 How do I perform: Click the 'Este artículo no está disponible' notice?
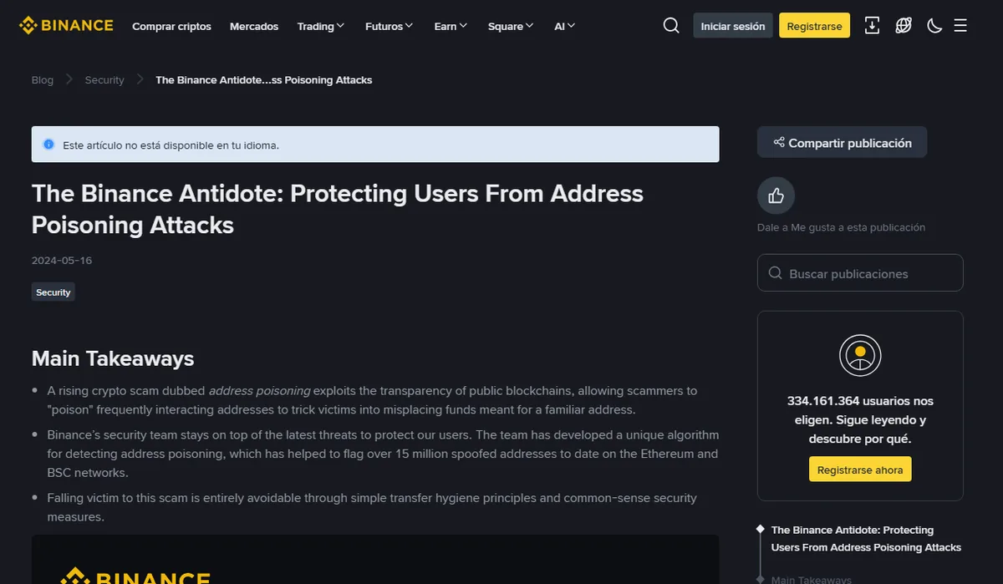tap(375, 145)
